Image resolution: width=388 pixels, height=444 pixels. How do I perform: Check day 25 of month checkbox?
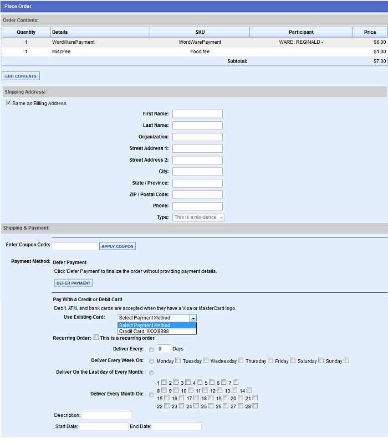(x=211, y=406)
